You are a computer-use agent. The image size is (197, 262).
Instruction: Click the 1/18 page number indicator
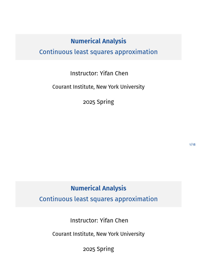click(192, 145)
